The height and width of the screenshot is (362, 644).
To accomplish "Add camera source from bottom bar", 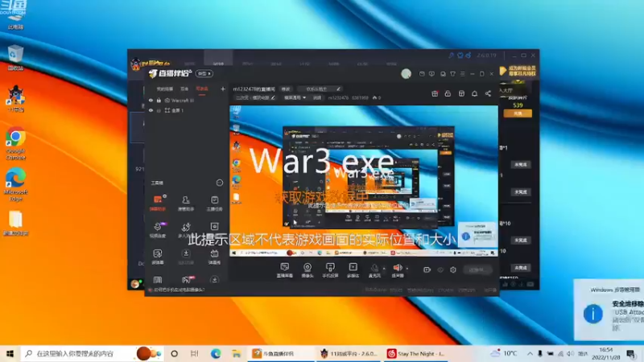I will 308,270.
